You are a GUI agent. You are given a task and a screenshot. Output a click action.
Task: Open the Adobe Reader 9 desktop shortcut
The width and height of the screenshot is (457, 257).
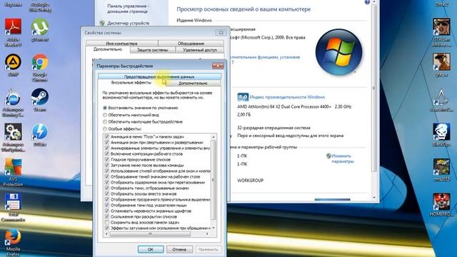coord(13,31)
